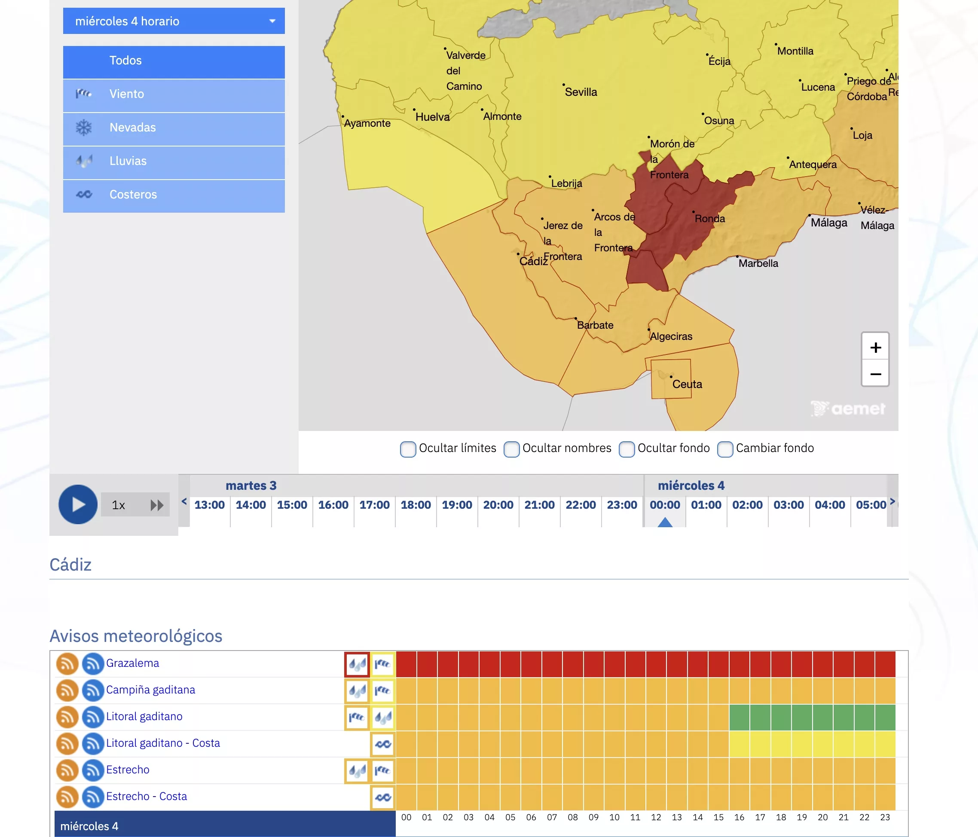Open the Estrecho zone link
978x837 pixels.
[128, 770]
